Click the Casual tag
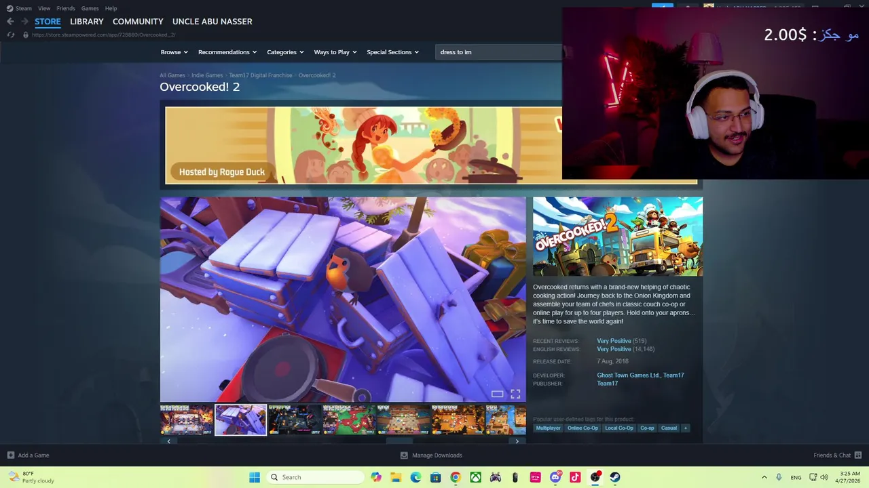This screenshot has width=869, height=488. coord(669,428)
